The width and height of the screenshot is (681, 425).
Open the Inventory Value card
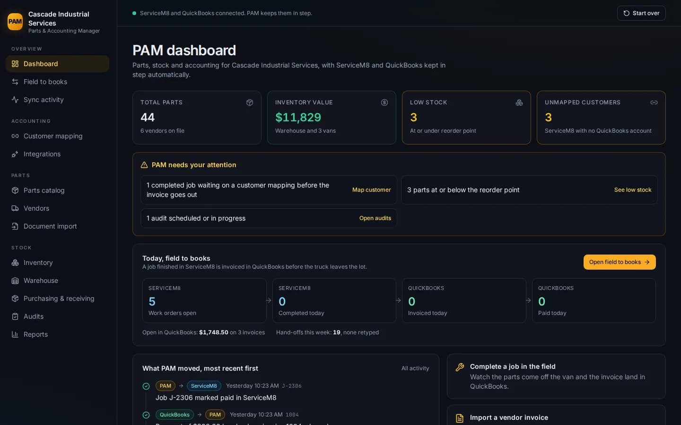coord(332,118)
